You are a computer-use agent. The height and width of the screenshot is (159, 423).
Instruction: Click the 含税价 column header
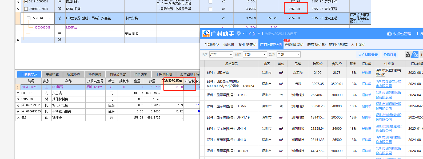tap(337, 64)
